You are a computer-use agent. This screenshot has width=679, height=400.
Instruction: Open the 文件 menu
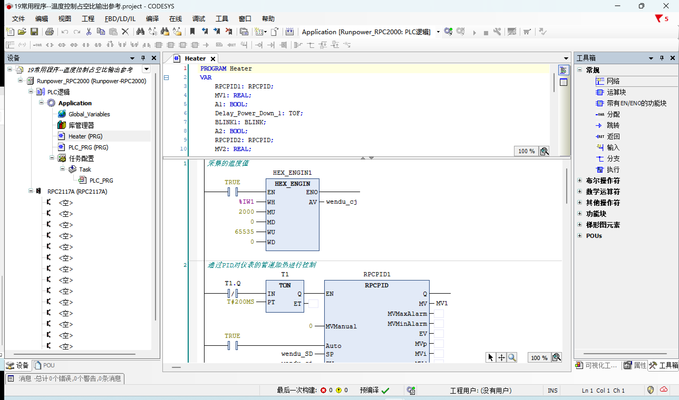pos(18,19)
